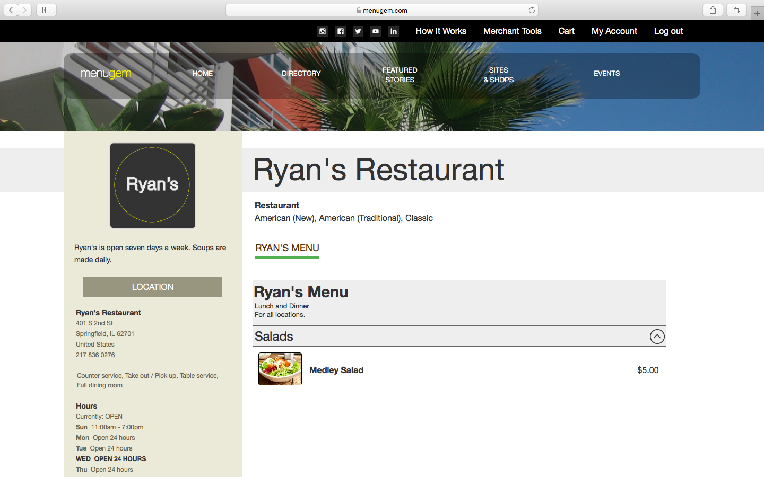
Task: Click the sidebar Ryan's Restaurant name
Action: [108, 313]
